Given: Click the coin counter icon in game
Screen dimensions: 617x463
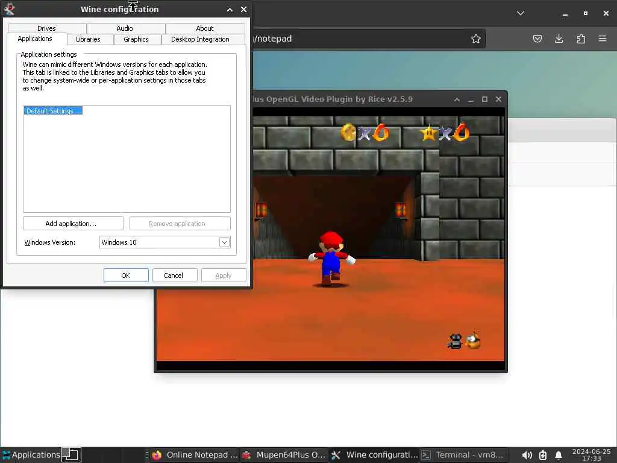Looking at the screenshot, I should [x=348, y=132].
